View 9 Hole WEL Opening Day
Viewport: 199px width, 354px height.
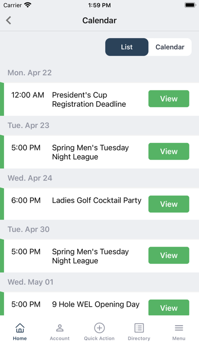click(x=169, y=308)
